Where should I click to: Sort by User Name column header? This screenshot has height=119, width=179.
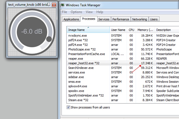click(x=118, y=30)
